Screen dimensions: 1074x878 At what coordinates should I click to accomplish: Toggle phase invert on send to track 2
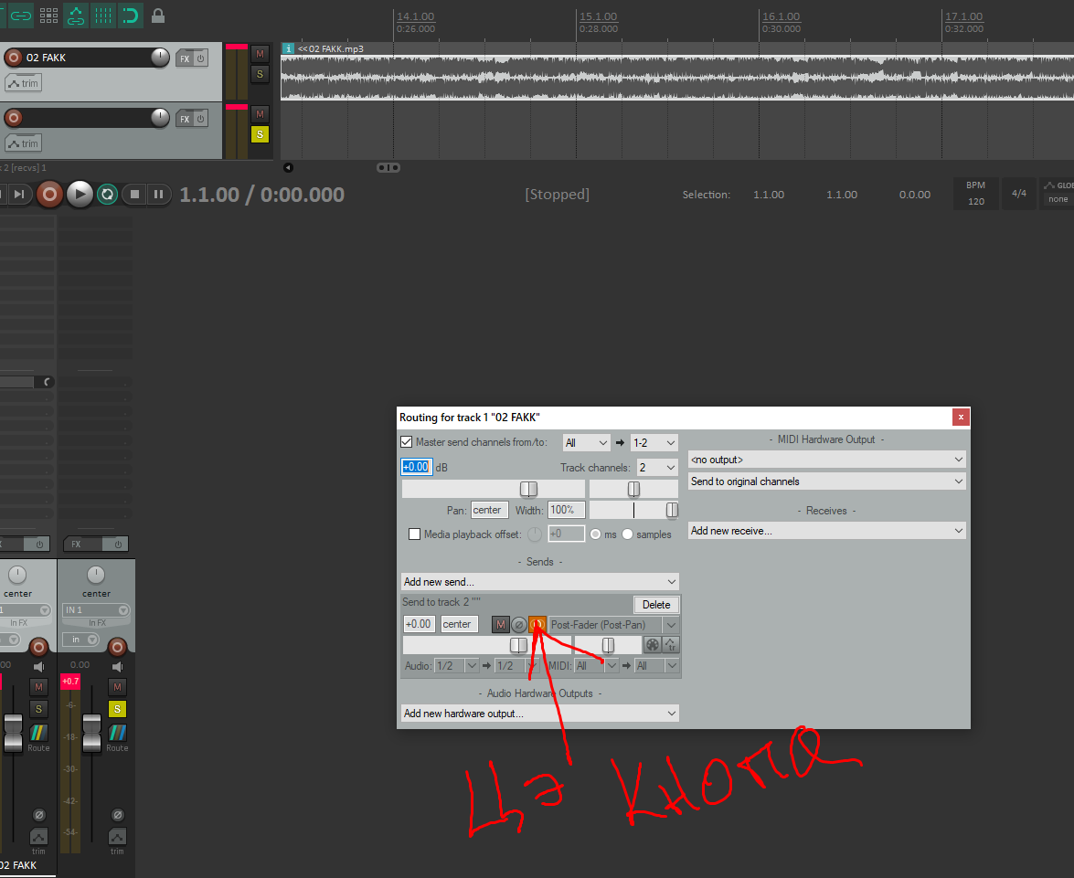[519, 625]
